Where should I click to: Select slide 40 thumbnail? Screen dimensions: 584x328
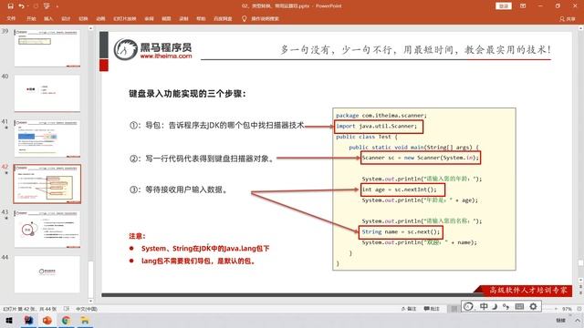click(x=47, y=93)
